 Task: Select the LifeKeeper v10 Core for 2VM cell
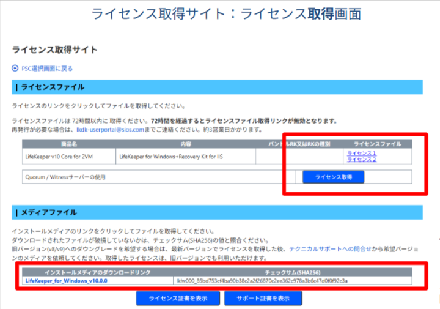[69, 157]
